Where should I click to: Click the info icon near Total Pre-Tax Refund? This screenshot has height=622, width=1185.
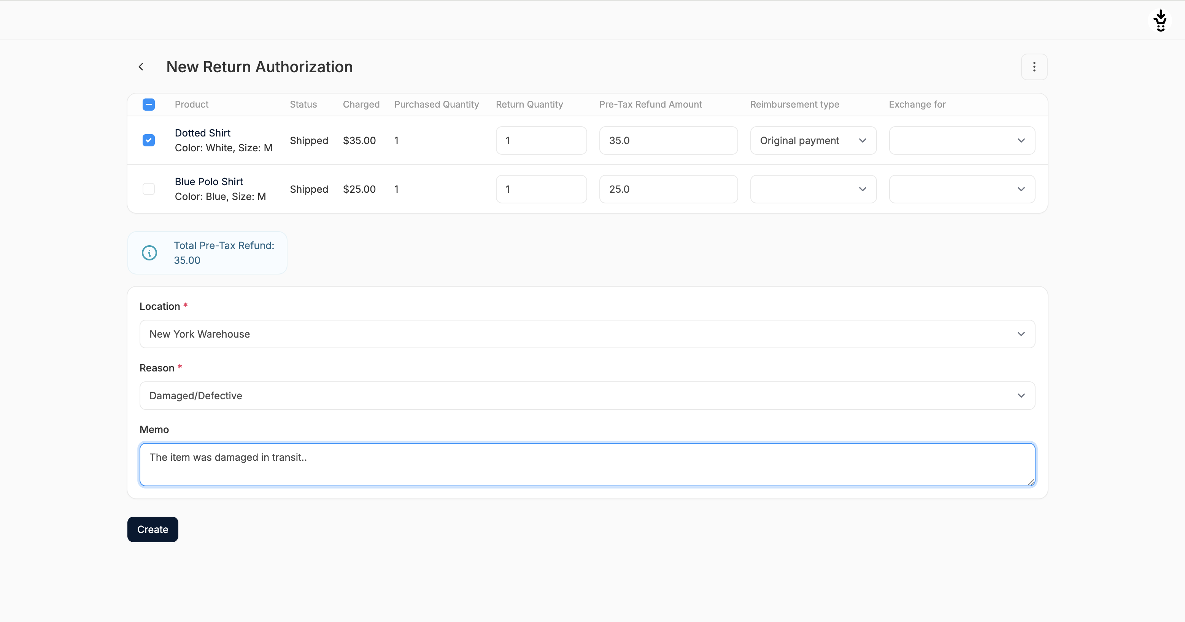pos(149,252)
